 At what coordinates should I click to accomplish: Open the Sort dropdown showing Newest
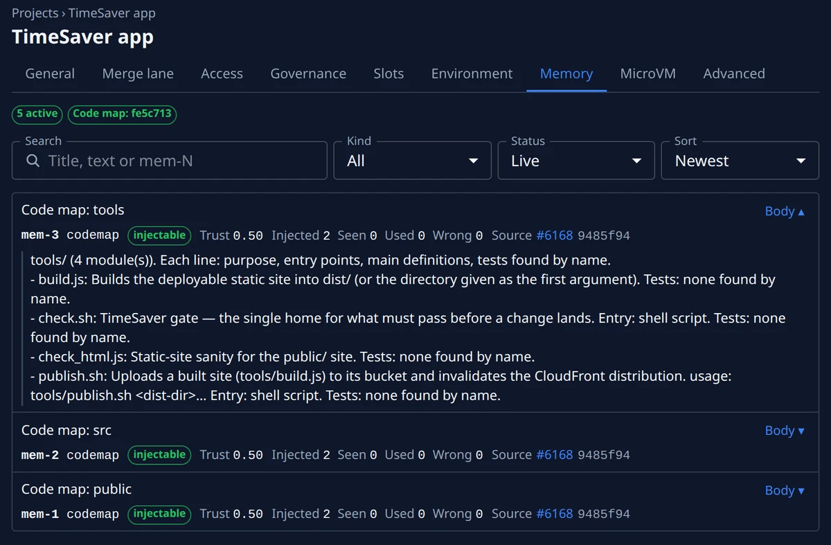point(740,161)
